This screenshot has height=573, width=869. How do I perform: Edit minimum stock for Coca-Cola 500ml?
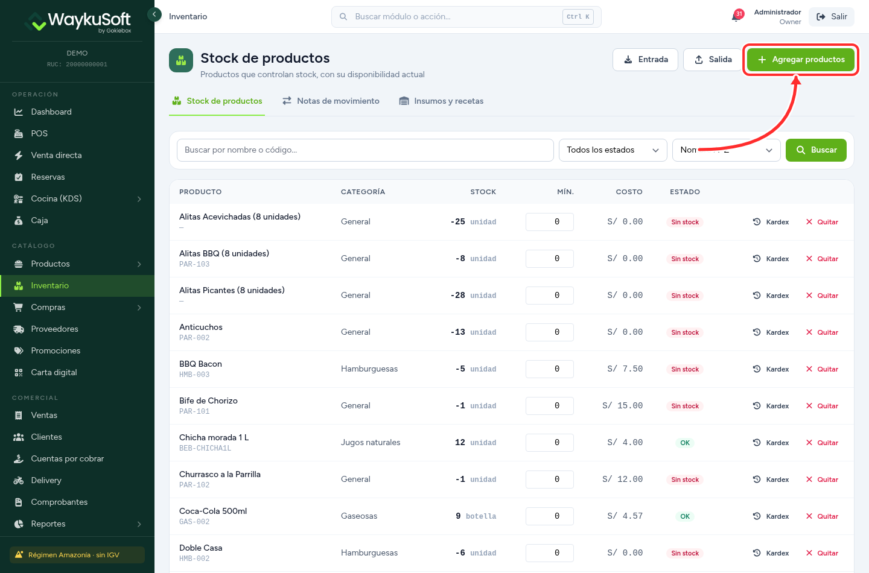click(550, 516)
